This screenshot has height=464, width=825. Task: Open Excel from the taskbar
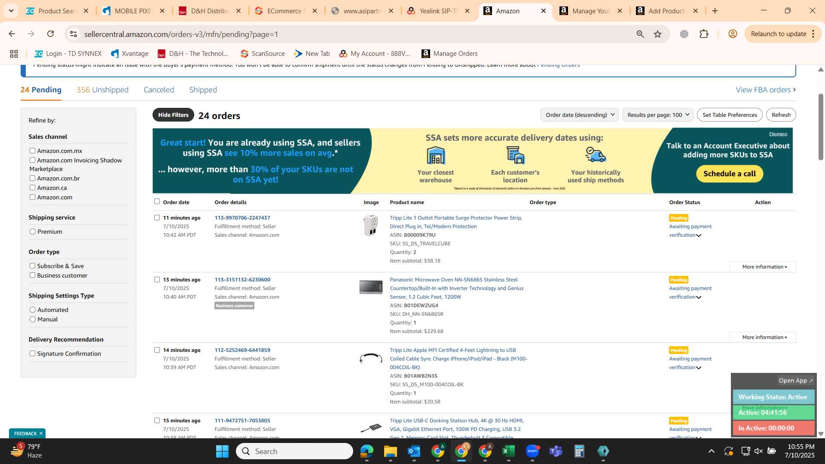[508, 451]
